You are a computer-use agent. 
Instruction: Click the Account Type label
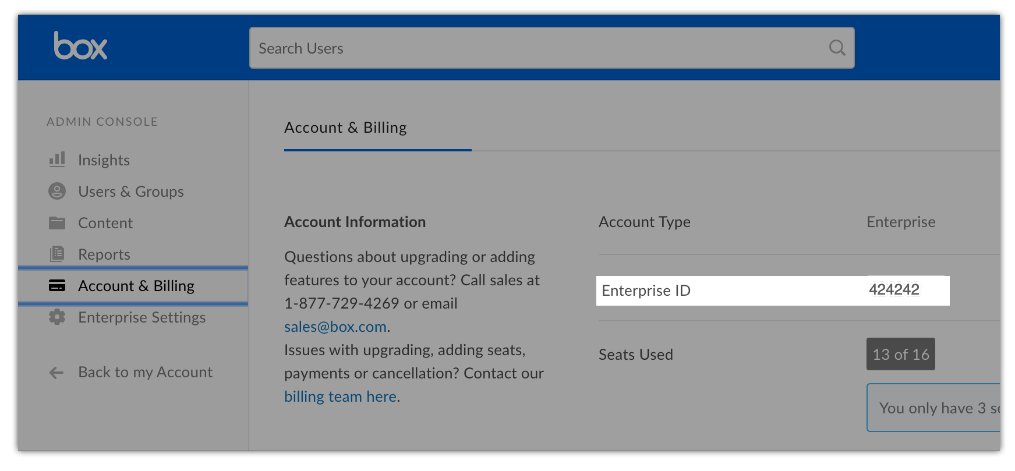645,222
